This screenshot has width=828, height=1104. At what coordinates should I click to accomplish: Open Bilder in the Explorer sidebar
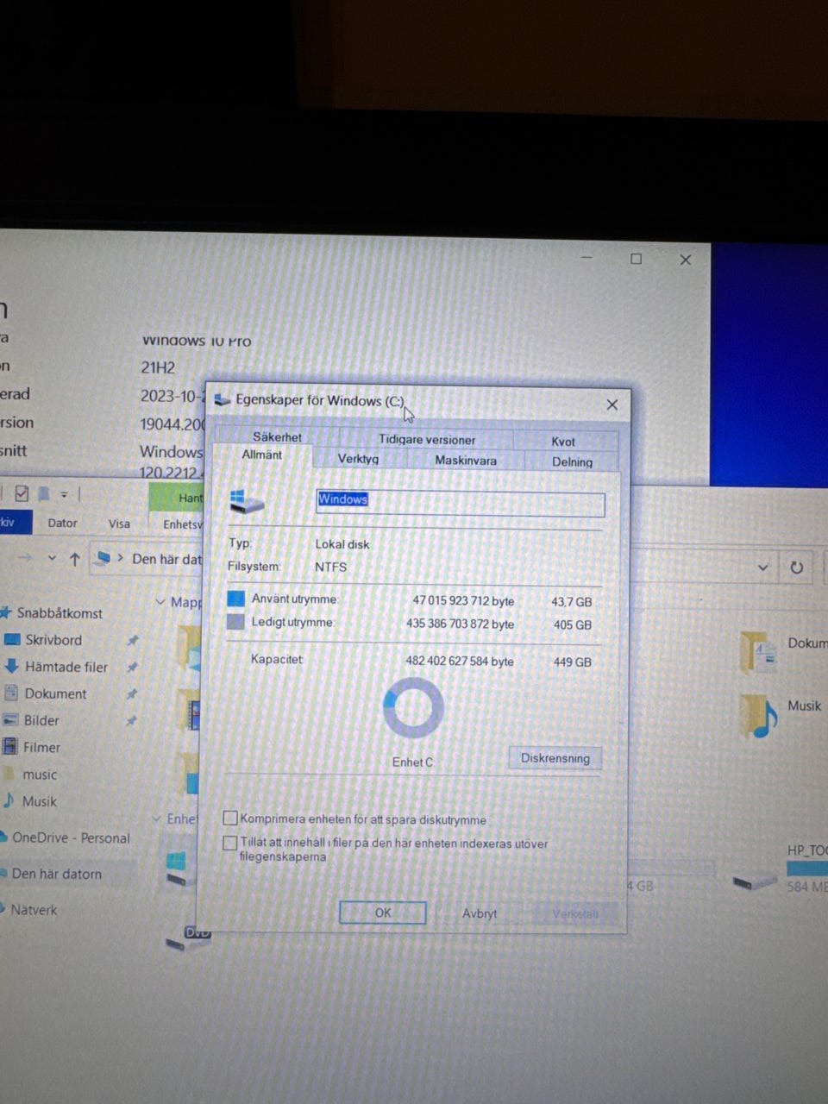coord(41,720)
